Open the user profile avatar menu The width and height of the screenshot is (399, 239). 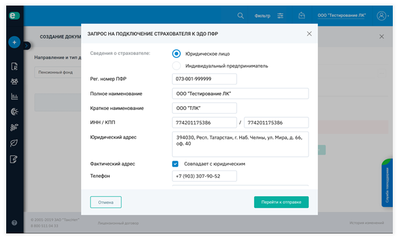pyautogui.click(x=382, y=15)
